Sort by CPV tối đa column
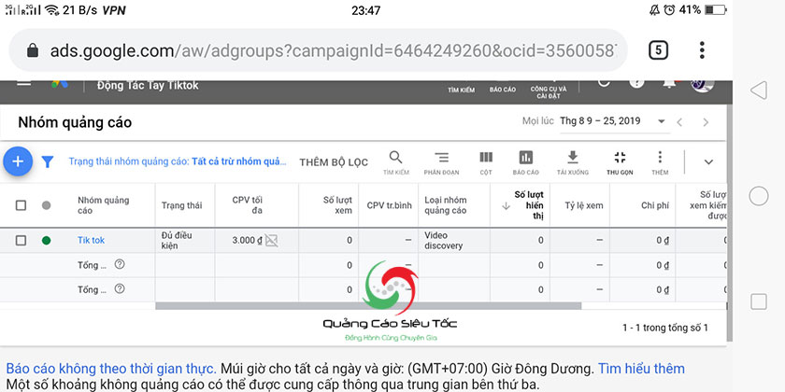 248,205
